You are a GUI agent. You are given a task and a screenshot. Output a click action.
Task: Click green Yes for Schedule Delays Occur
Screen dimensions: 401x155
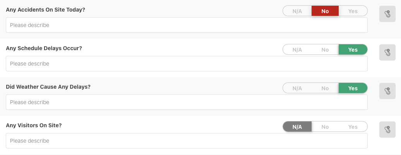(x=353, y=50)
